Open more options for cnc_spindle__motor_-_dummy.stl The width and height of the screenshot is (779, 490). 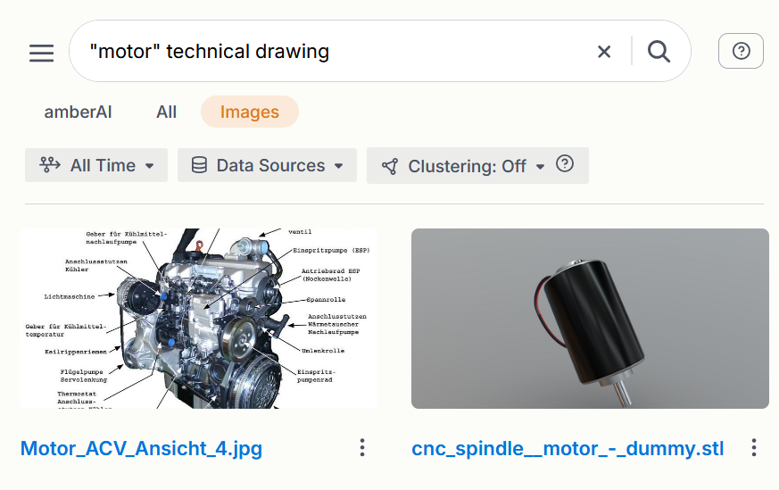click(x=754, y=447)
